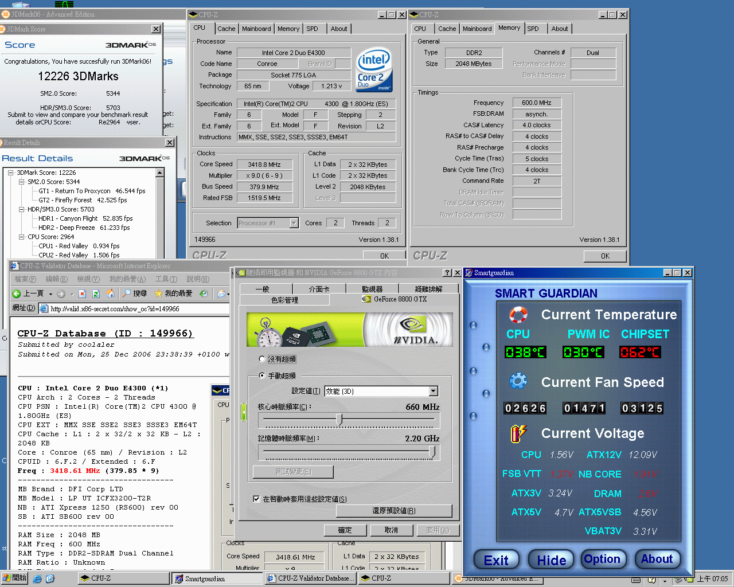Click the IE Refresh page icon
This screenshot has height=587, width=734.
click(96, 293)
